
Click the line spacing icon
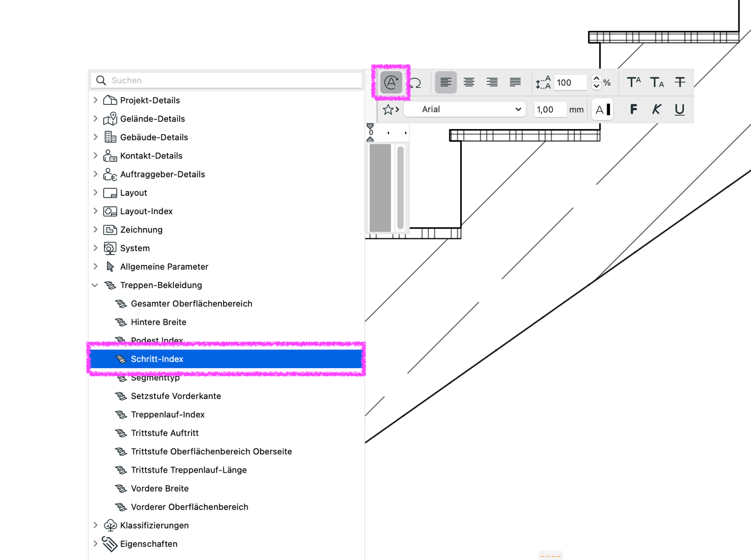coord(543,82)
